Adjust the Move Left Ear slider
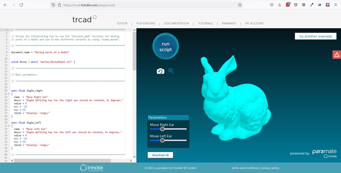The image size is (341, 173). click(168, 140)
